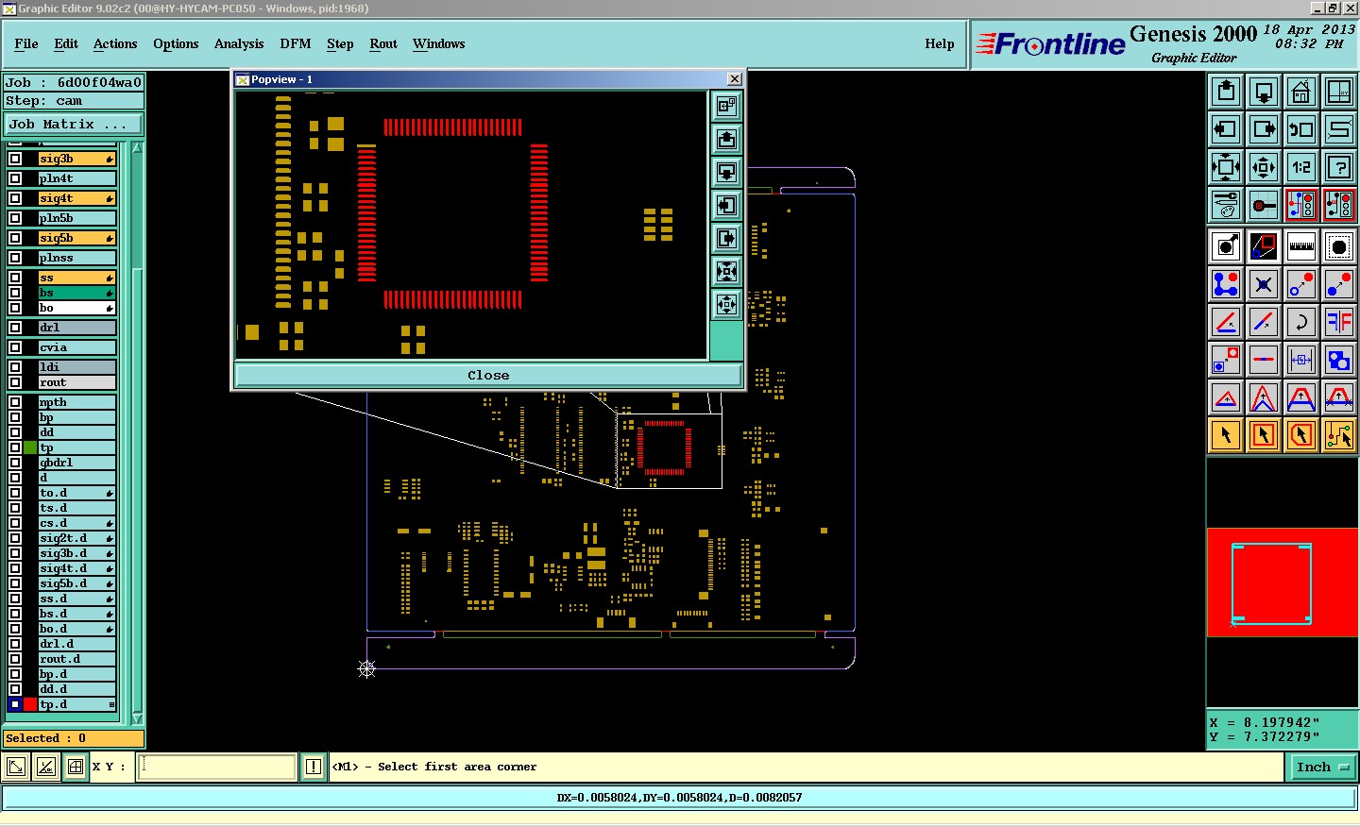Toggle the gbdrl layer checkbox
Viewport: 1360px width, 827px height.
tap(15, 463)
